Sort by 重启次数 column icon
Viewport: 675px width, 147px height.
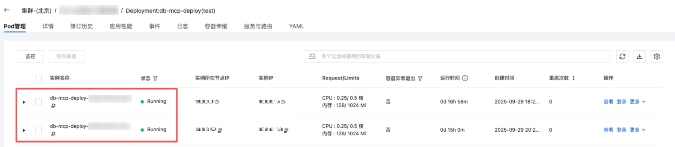click(x=574, y=78)
